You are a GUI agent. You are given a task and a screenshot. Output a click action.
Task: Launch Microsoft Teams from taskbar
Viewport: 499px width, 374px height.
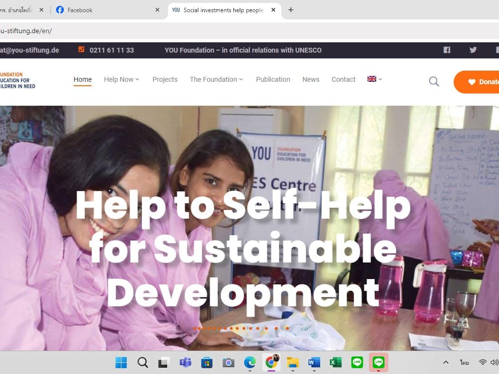click(x=185, y=362)
